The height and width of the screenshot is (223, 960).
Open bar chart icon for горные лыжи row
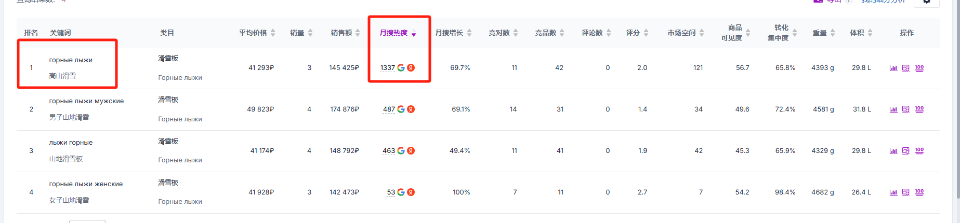pos(893,68)
